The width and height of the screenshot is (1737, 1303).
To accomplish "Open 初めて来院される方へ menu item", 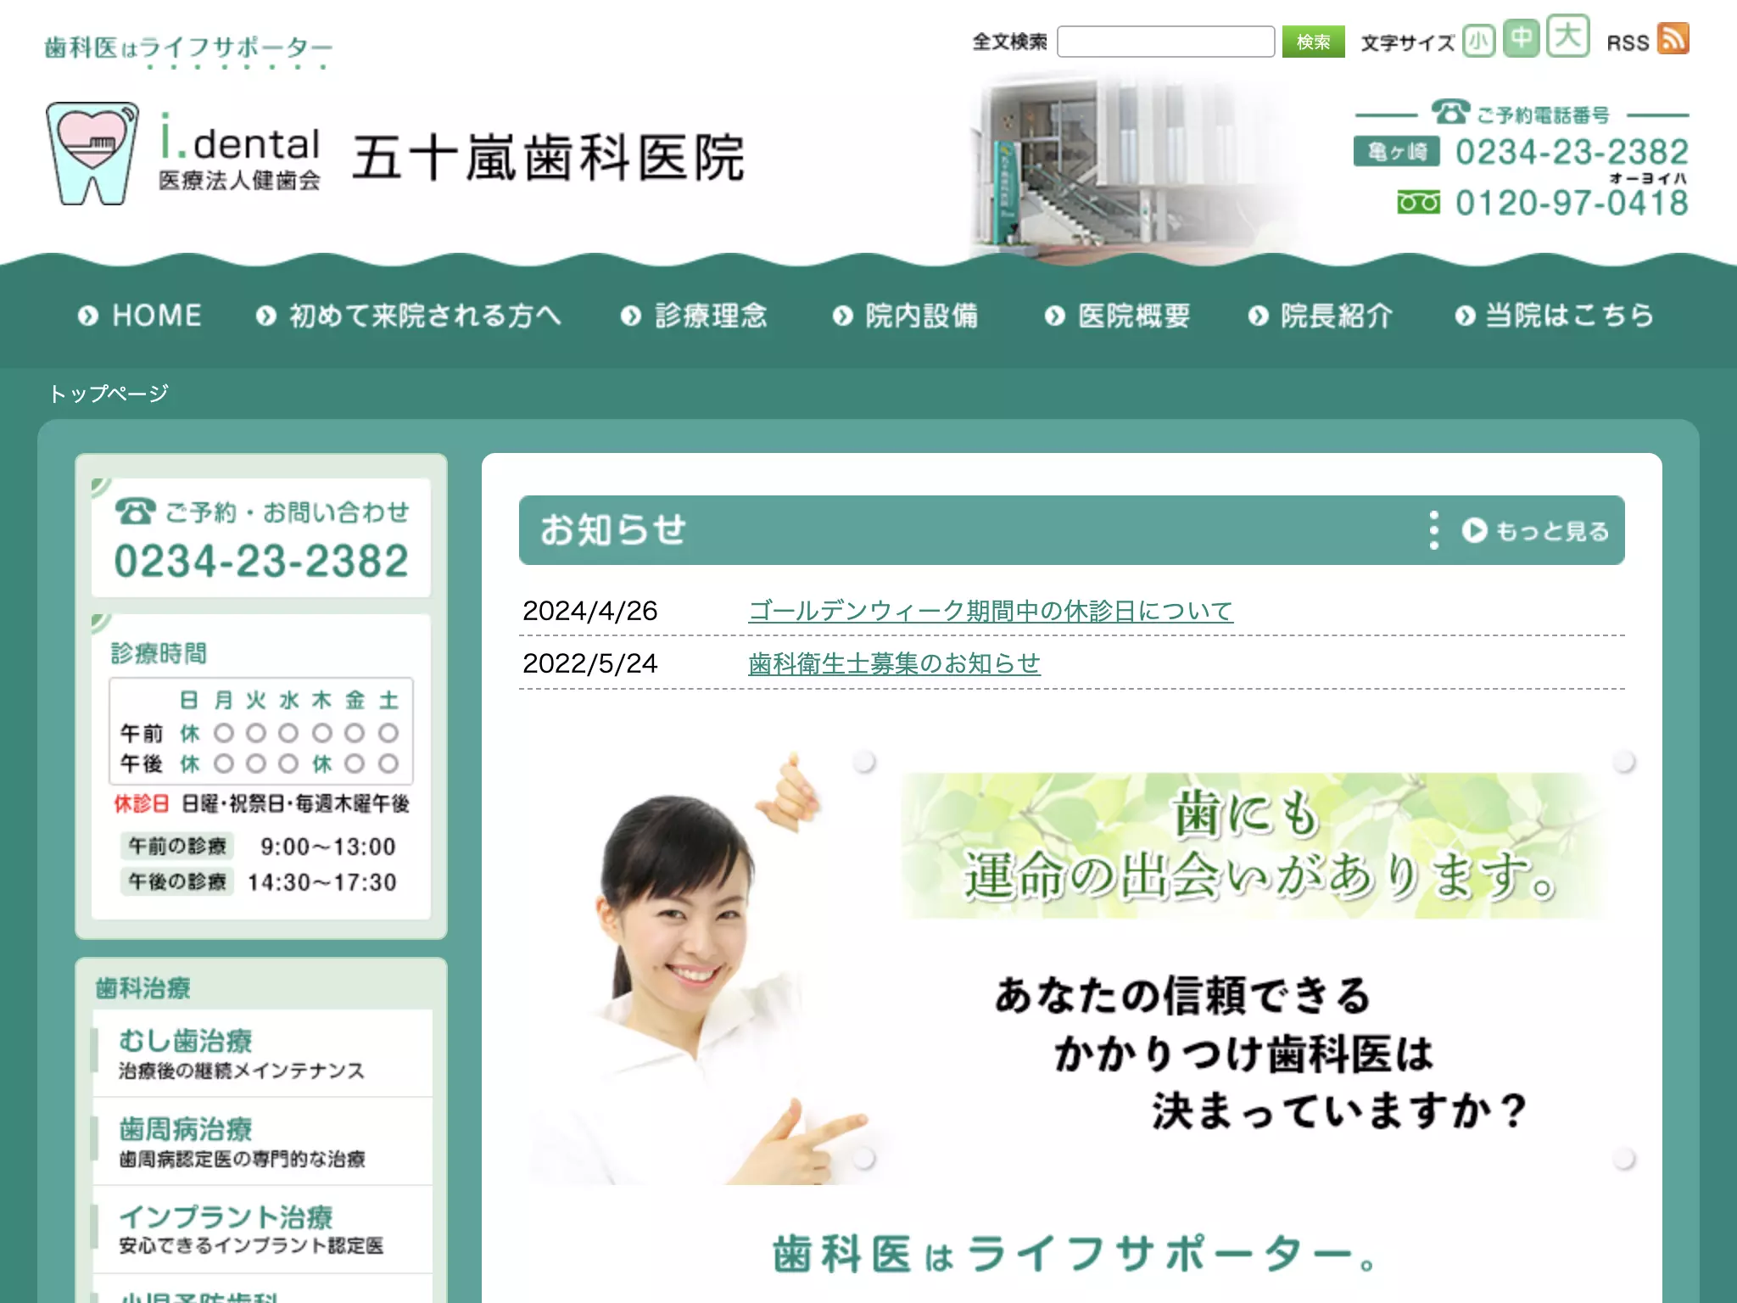I will [x=408, y=316].
